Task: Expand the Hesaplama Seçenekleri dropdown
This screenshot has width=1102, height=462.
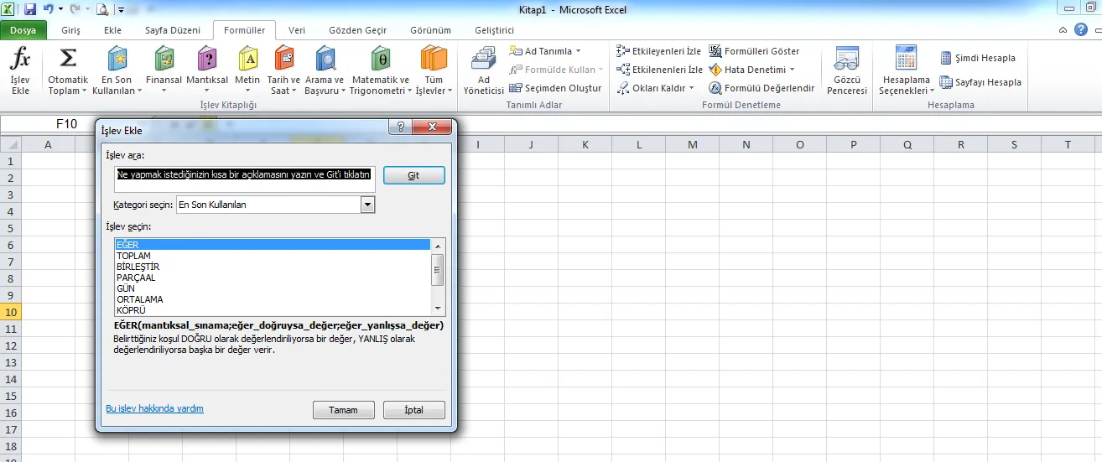Action: click(905, 91)
